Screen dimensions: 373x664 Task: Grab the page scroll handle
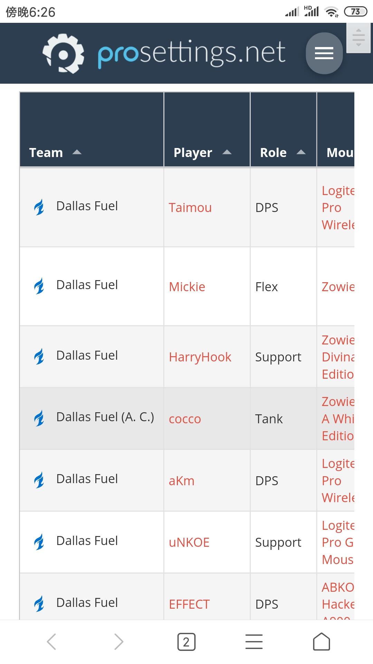(358, 37)
